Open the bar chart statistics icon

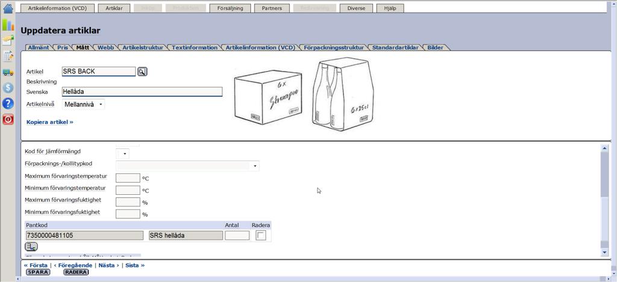pos(8,25)
